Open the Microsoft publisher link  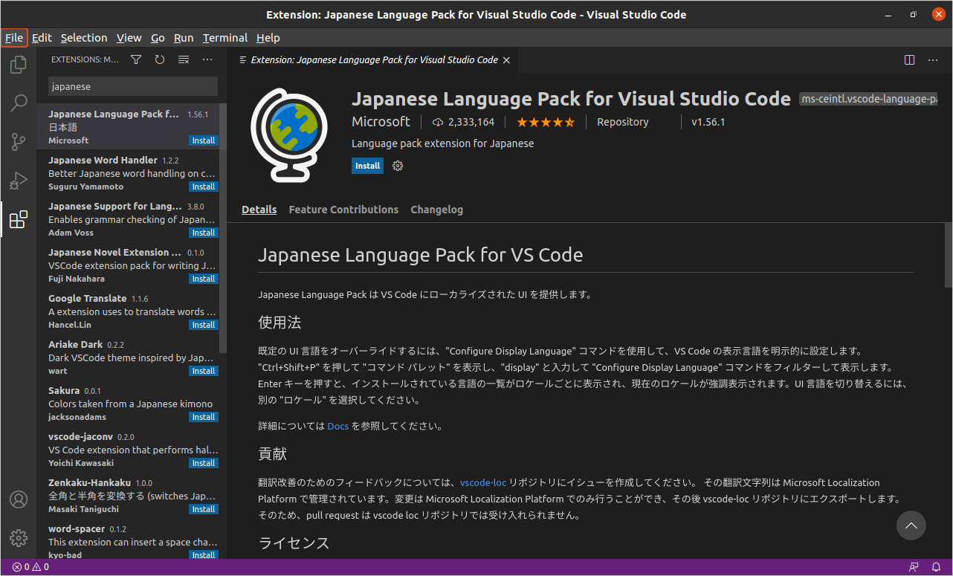pyautogui.click(x=381, y=122)
